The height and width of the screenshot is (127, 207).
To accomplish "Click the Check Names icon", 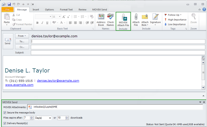I will coord(110,17).
